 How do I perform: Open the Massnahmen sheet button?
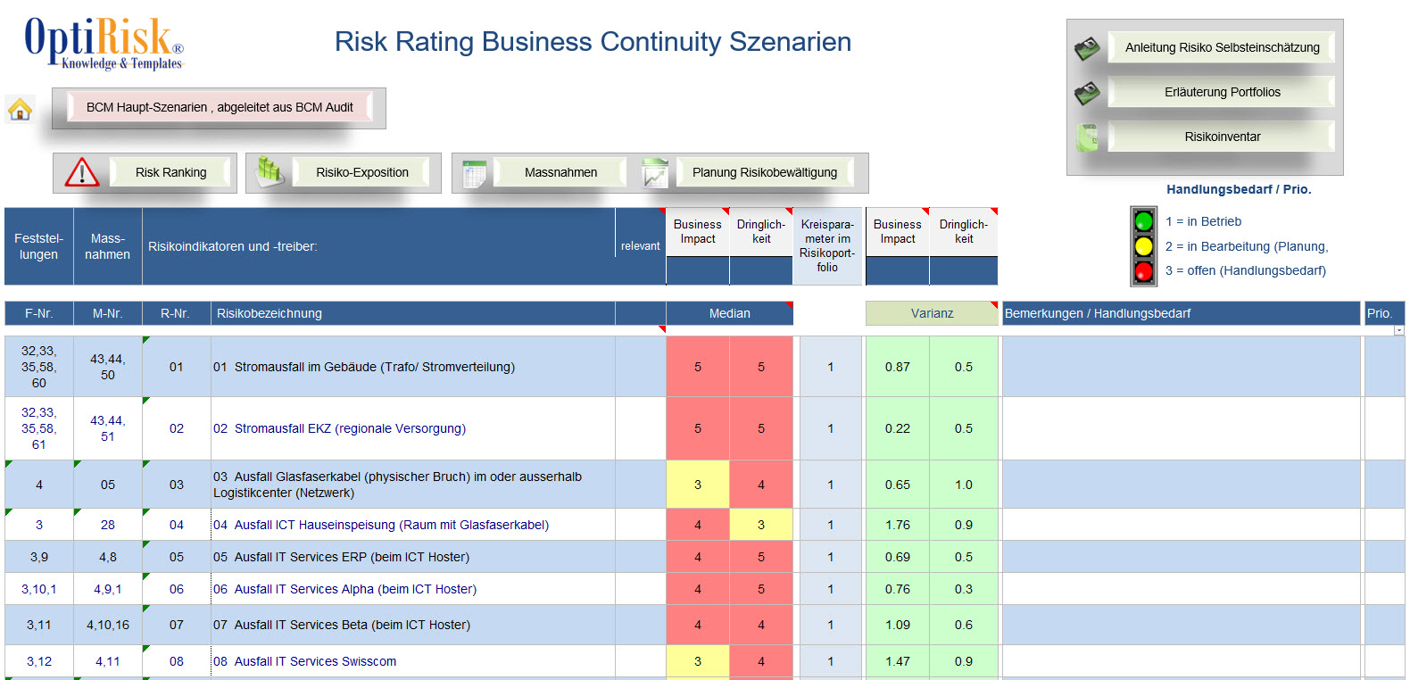[560, 173]
